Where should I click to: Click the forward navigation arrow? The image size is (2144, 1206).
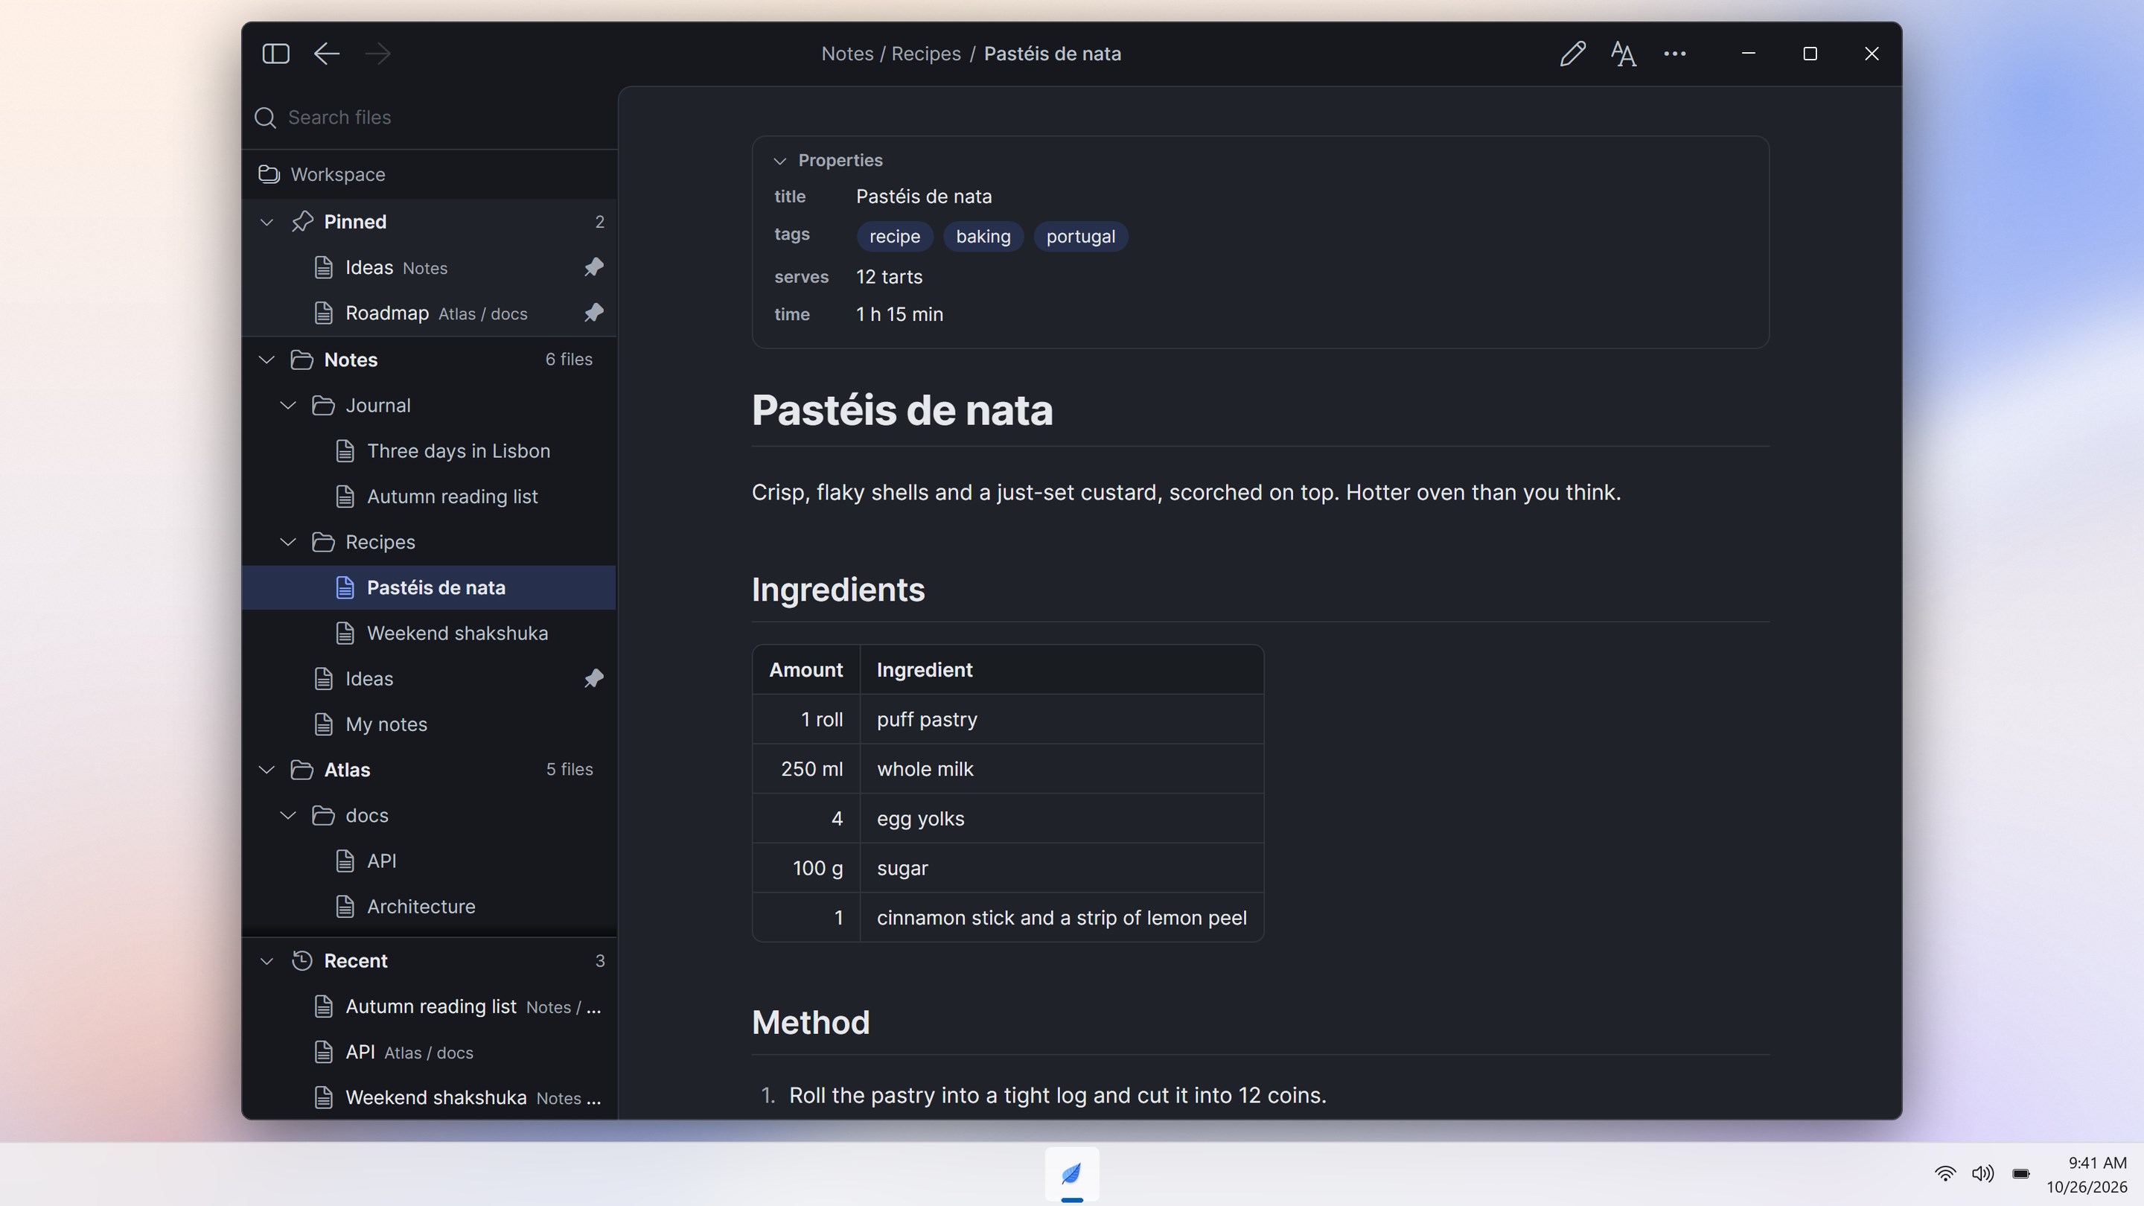[x=378, y=54]
